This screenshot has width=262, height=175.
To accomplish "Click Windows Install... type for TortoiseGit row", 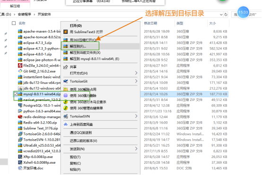I will [x=190, y=134].
